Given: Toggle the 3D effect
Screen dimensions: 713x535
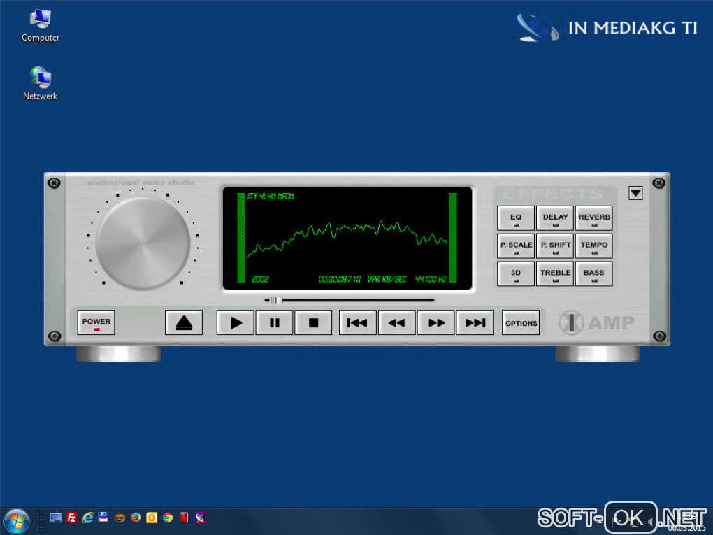Looking at the screenshot, I should [516, 274].
